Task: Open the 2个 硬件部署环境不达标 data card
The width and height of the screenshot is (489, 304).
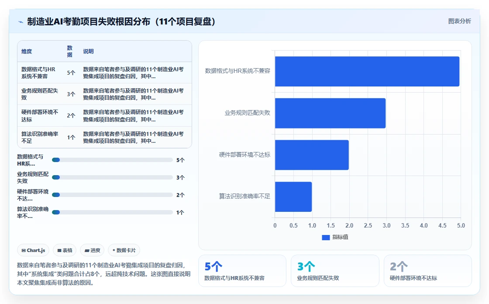Action: 427,271
